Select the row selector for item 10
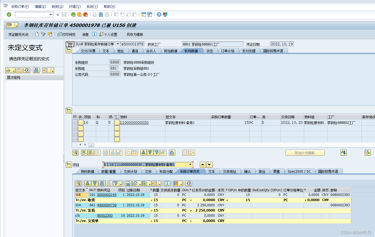The width and height of the screenshot is (375, 237). point(75,122)
